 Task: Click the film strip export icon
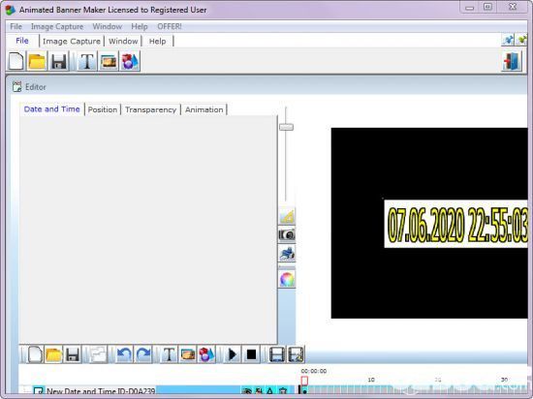click(x=277, y=354)
